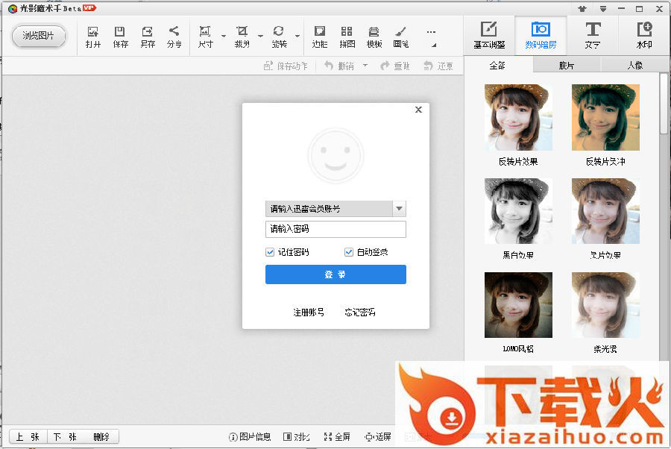Open the 文字 (Text) panel
The width and height of the screenshot is (671, 449).
click(593, 35)
